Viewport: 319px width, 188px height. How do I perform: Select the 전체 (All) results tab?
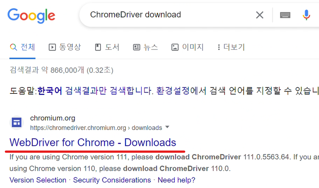22,47
